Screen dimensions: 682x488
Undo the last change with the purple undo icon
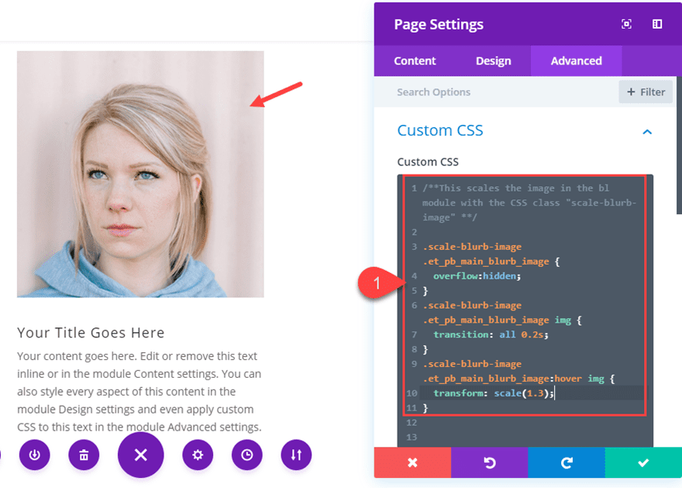(489, 462)
